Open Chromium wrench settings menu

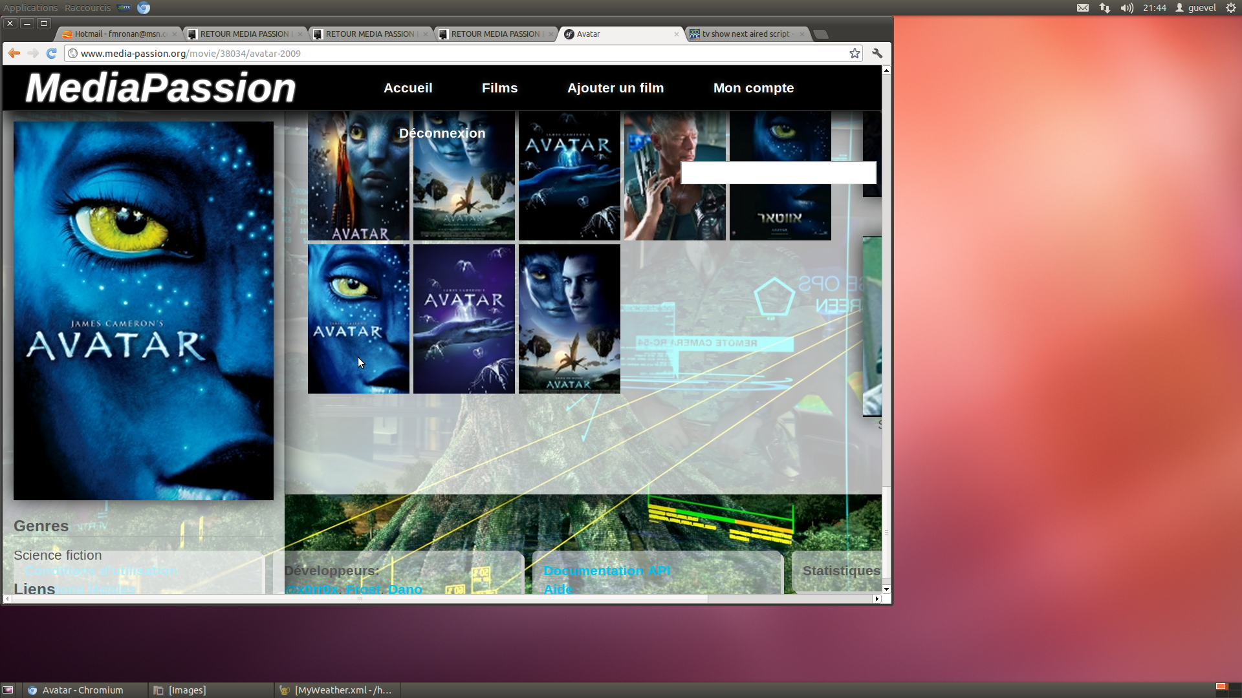(x=877, y=54)
